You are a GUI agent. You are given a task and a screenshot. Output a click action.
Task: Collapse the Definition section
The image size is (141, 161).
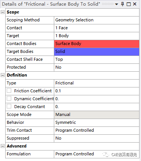(x=3, y=75)
